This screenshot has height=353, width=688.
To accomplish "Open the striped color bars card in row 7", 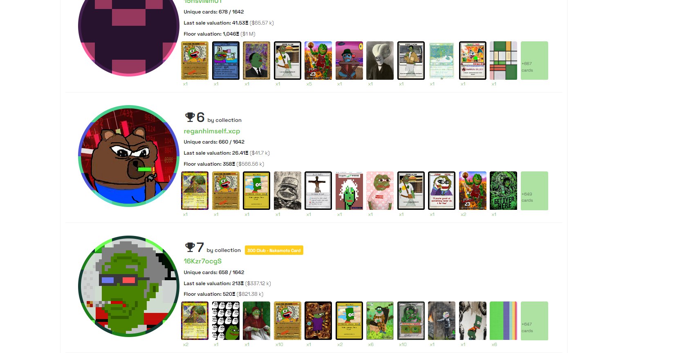I will pos(503,321).
